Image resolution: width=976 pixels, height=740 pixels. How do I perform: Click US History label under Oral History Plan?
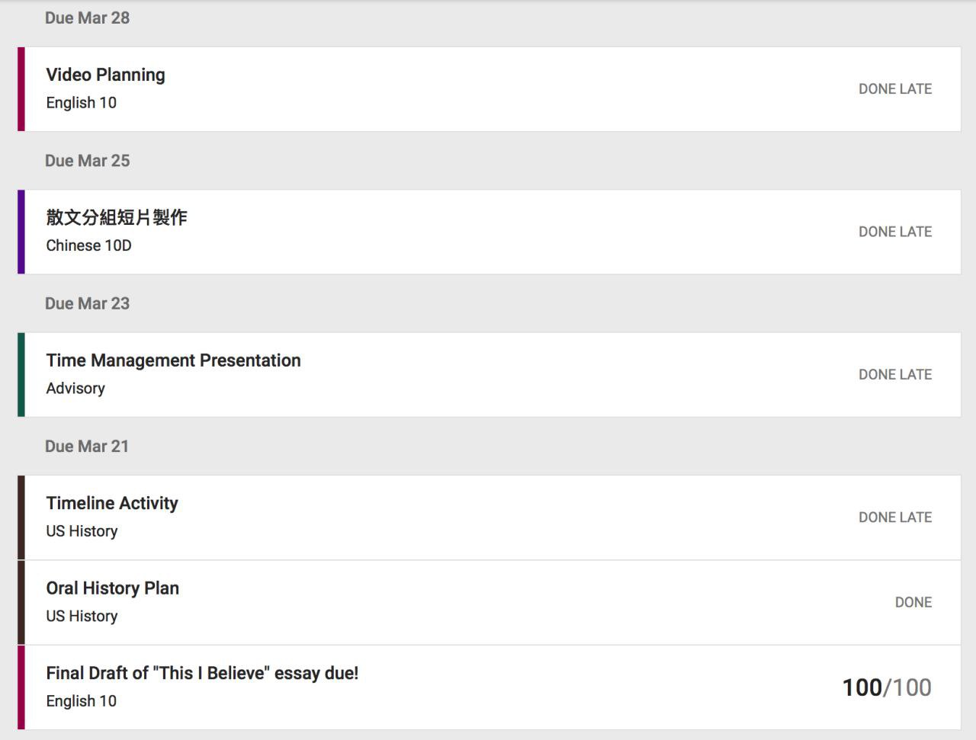82,616
